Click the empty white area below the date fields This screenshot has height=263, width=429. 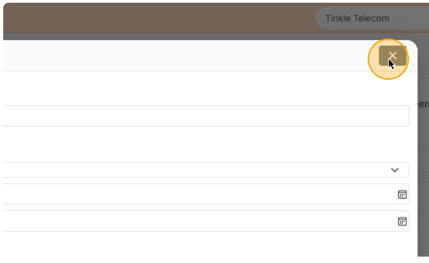(206, 245)
